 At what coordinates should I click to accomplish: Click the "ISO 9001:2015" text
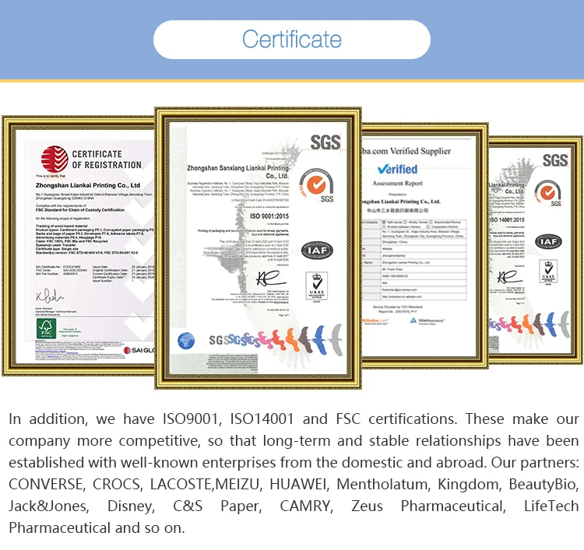[x=269, y=216]
